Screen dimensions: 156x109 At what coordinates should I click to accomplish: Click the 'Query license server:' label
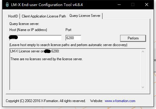pyautogui.click(x=24, y=24)
